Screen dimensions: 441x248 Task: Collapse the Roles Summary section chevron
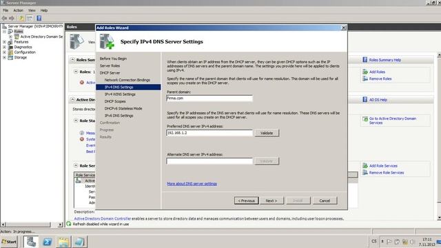(x=72, y=60)
